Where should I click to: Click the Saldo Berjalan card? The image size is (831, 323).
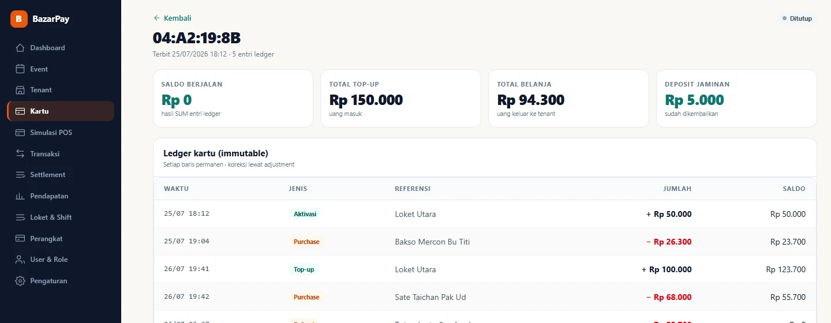[233, 99]
